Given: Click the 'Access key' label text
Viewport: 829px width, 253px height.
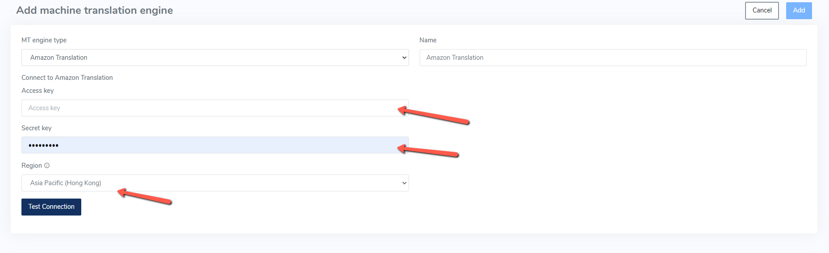Looking at the screenshot, I should click(37, 91).
